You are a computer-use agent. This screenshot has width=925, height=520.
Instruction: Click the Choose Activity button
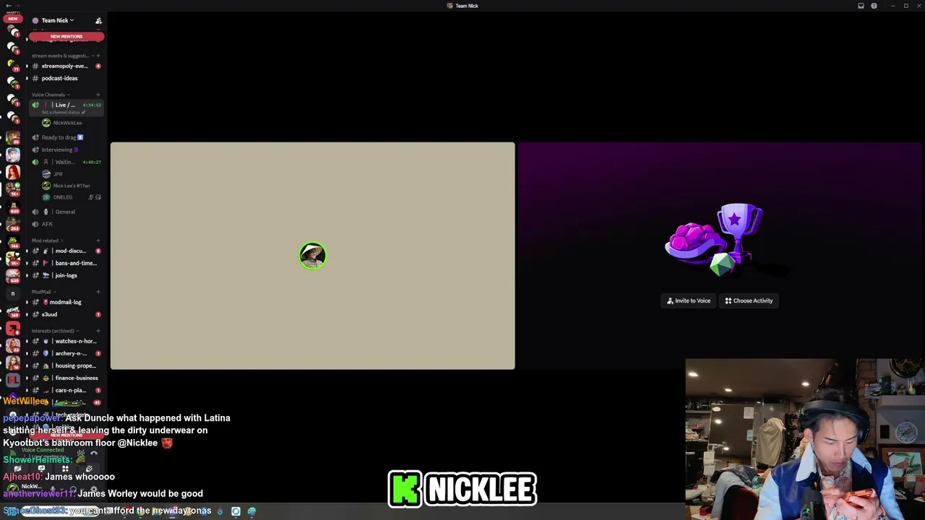749,301
